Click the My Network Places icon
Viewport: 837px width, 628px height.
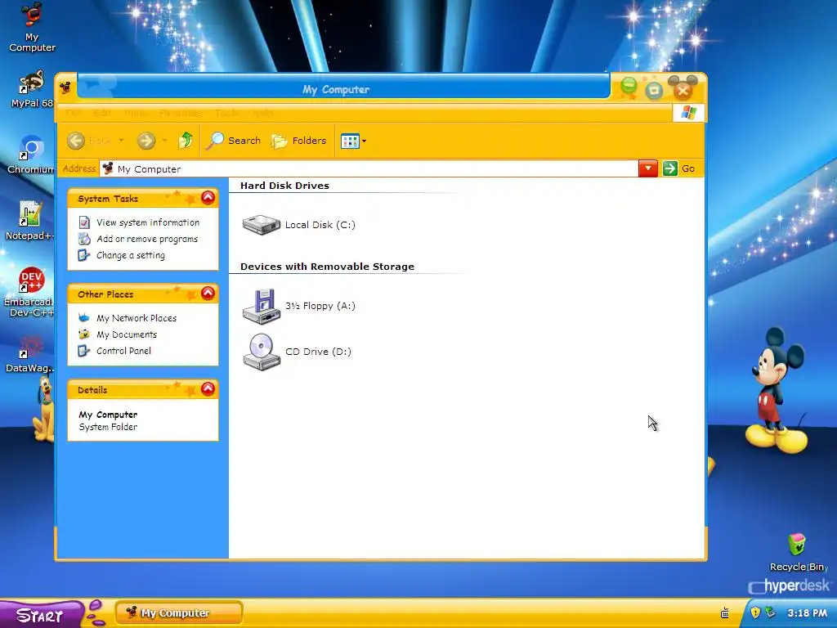click(x=84, y=318)
